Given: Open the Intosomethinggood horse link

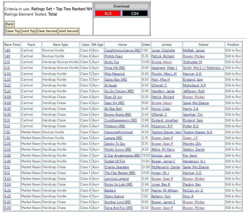Looking at the screenshot, I should coord(118,132).
